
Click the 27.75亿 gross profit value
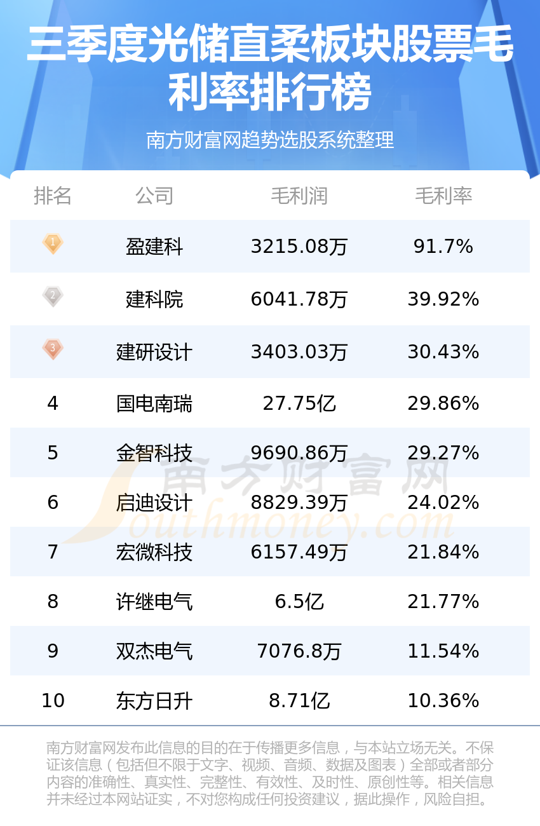point(299,403)
